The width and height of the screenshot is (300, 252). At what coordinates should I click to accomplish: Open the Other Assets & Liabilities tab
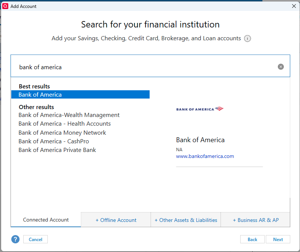(186, 220)
